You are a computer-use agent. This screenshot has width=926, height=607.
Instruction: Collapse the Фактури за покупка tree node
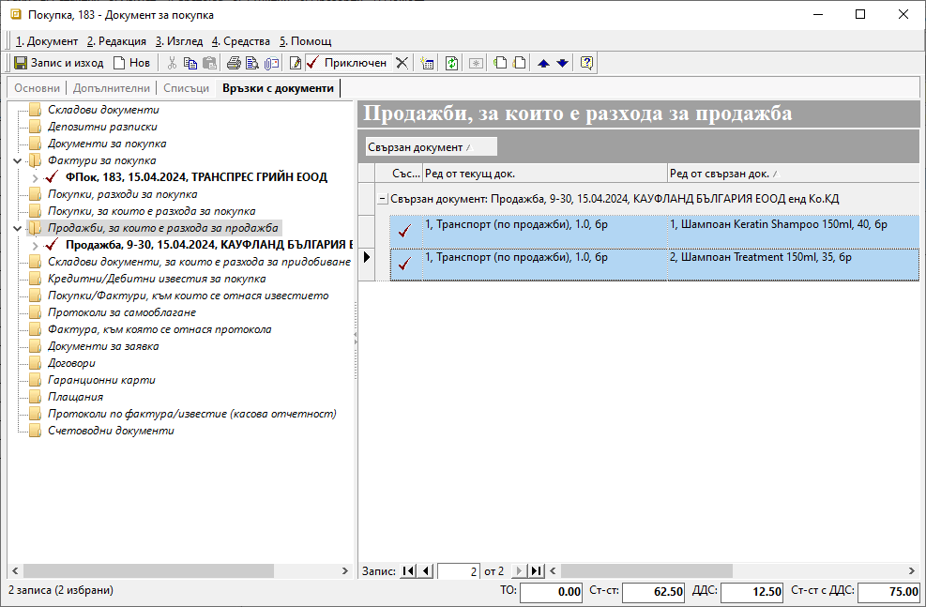pos(18,160)
